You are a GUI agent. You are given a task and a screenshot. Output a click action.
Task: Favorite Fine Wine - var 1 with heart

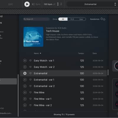[x=30, y=99]
